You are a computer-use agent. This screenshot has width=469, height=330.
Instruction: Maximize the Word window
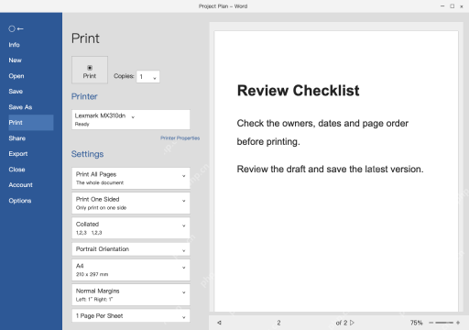[x=453, y=6]
